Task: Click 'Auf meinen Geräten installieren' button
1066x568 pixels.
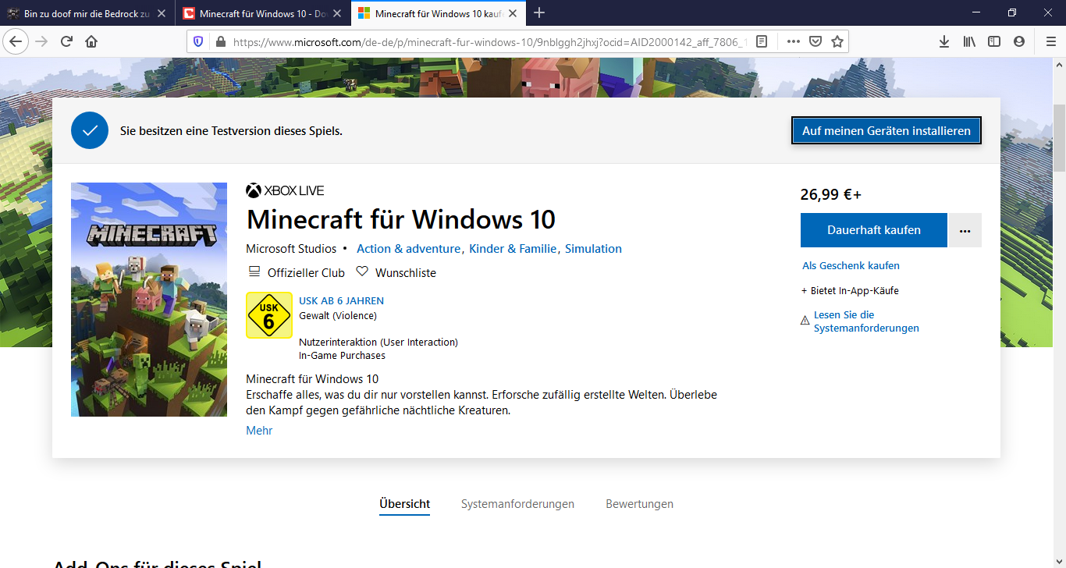Action: click(x=887, y=131)
